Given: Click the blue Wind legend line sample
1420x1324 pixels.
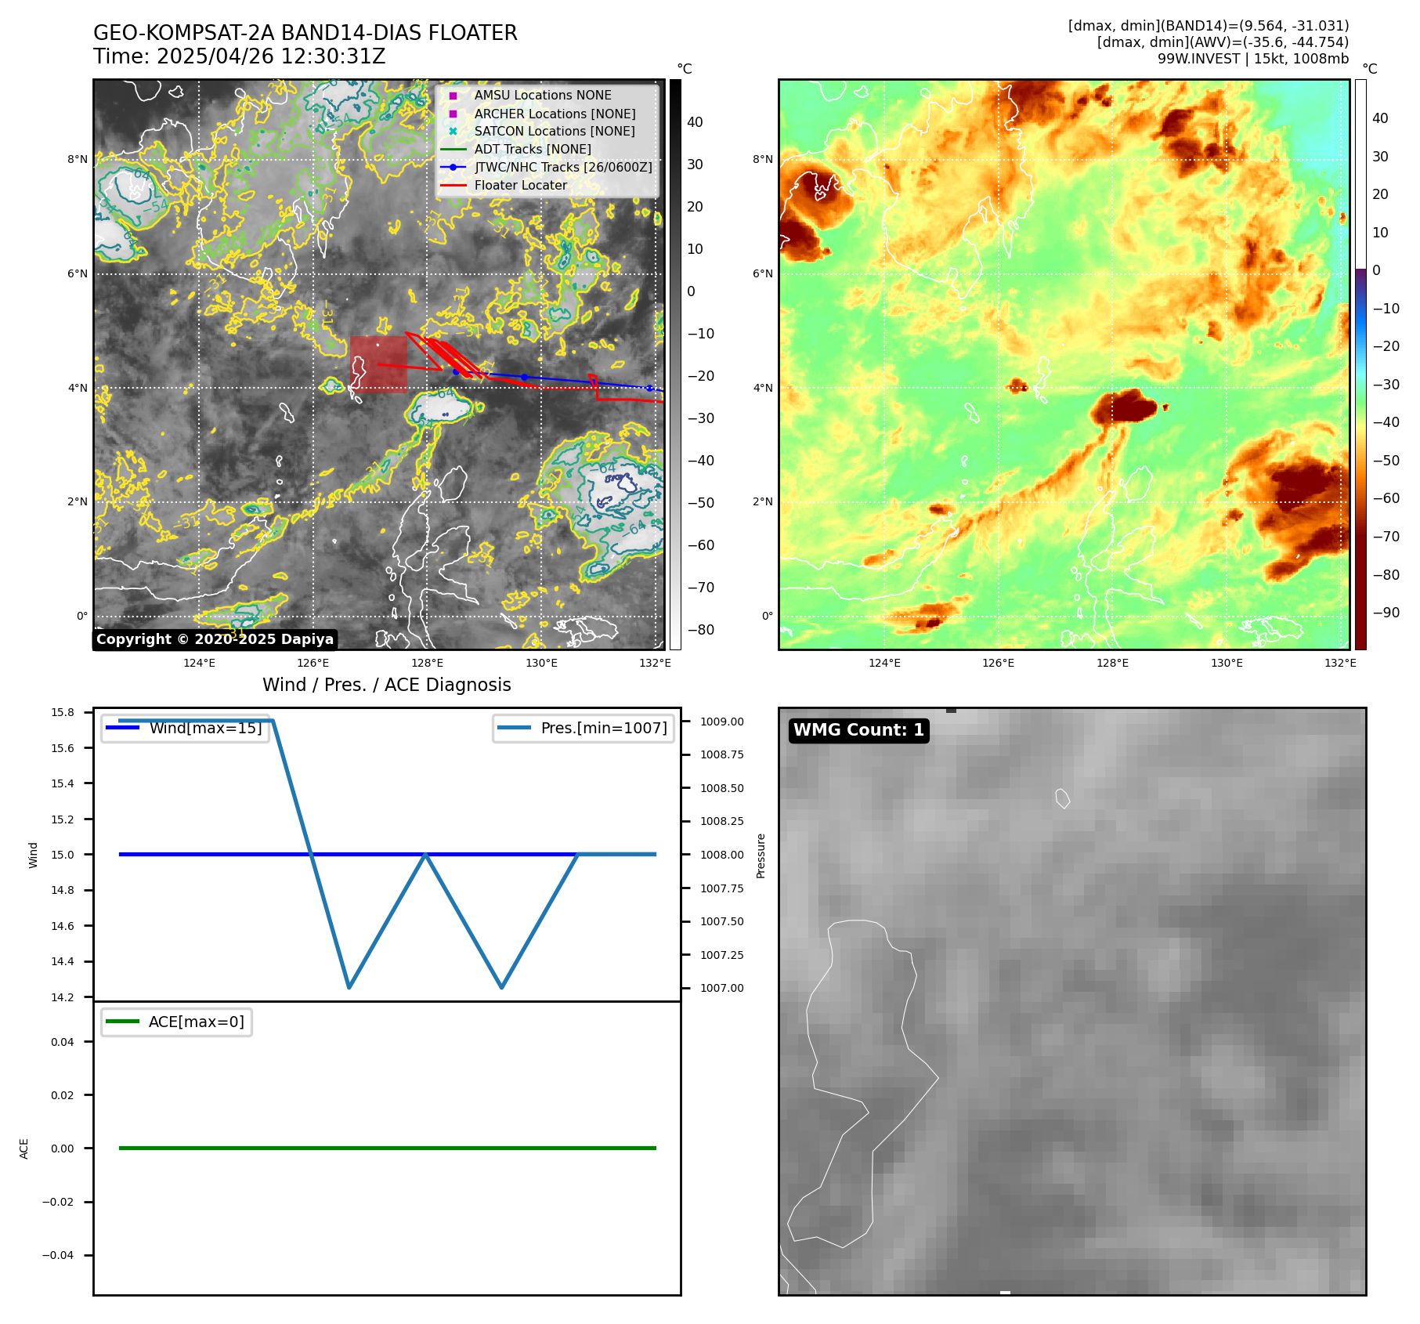Looking at the screenshot, I should click(123, 728).
